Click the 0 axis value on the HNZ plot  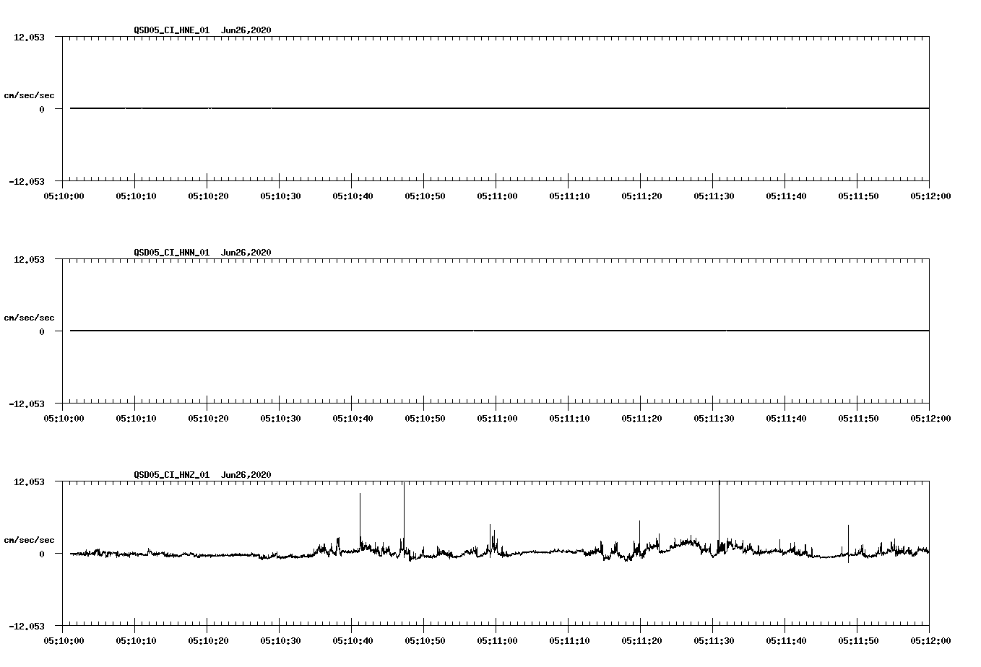click(42, 554)
